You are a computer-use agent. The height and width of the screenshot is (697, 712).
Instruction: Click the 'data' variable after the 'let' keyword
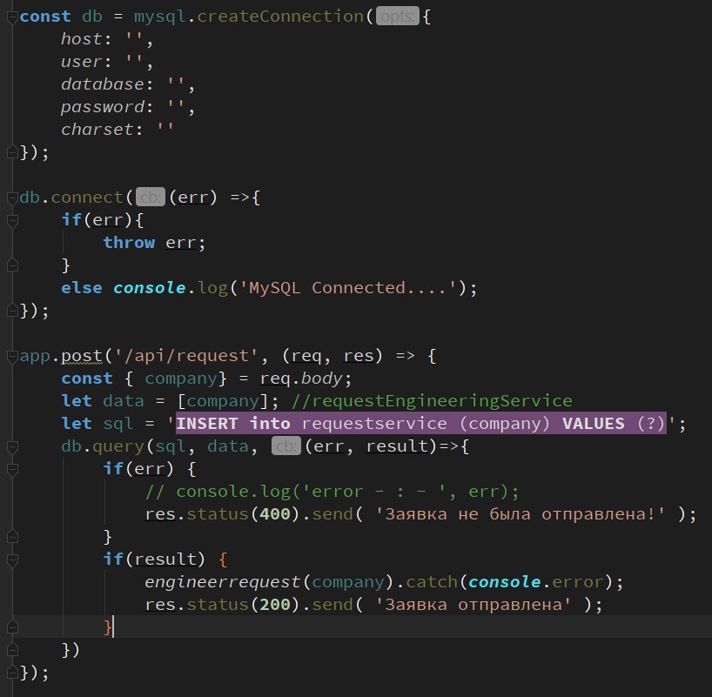(x=124, y=401)
